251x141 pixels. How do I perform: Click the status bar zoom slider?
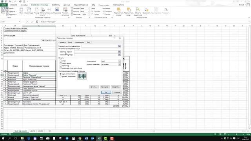[x=236, y=134]
